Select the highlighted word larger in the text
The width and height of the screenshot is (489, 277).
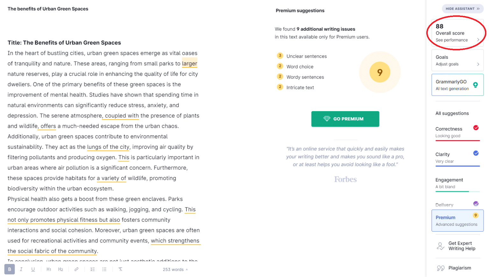[189, 64]
